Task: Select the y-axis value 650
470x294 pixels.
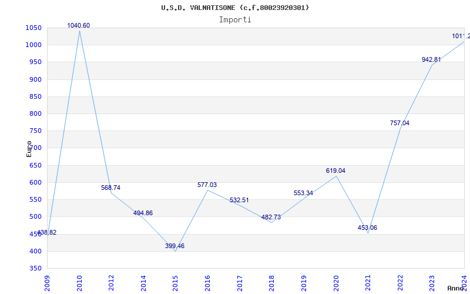Action: [35, 165]
